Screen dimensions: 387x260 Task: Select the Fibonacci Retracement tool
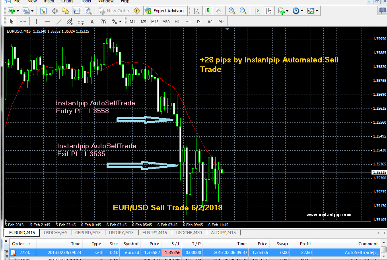tap(81, 22)
